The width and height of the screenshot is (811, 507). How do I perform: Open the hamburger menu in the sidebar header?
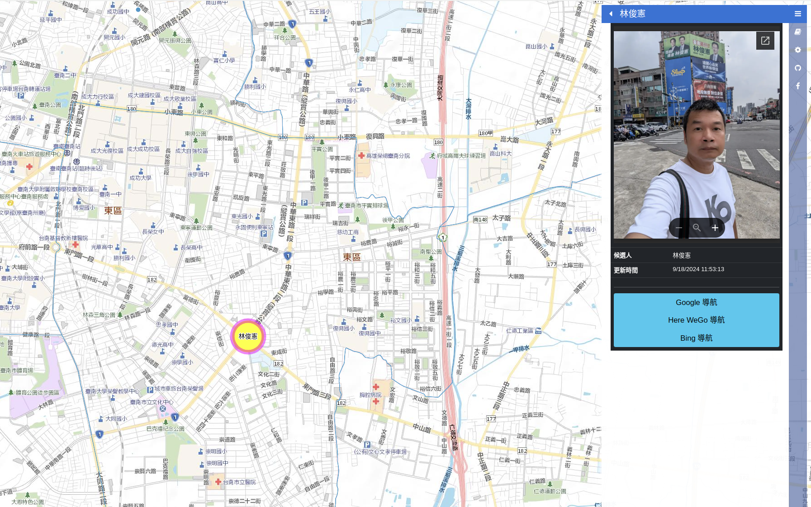pos(798,14)
